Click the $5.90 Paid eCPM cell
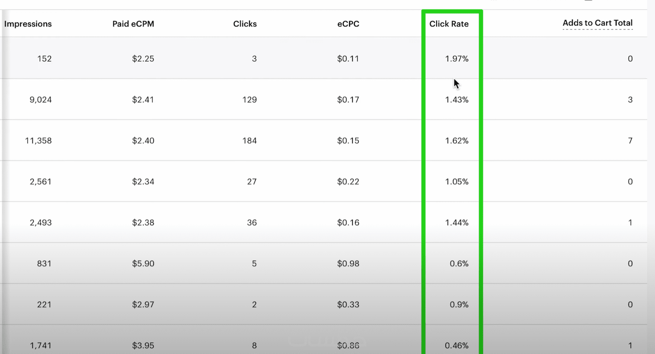This screenshot has height=354, width=655. (x=143, y=264)
